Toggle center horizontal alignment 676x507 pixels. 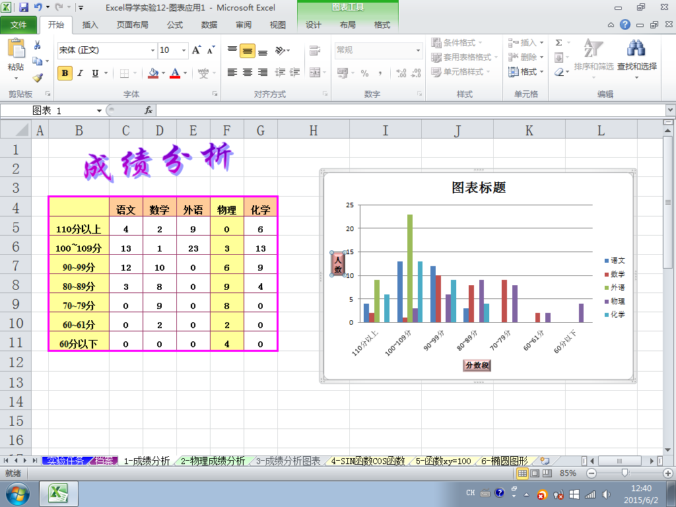(x=248, y=73)
